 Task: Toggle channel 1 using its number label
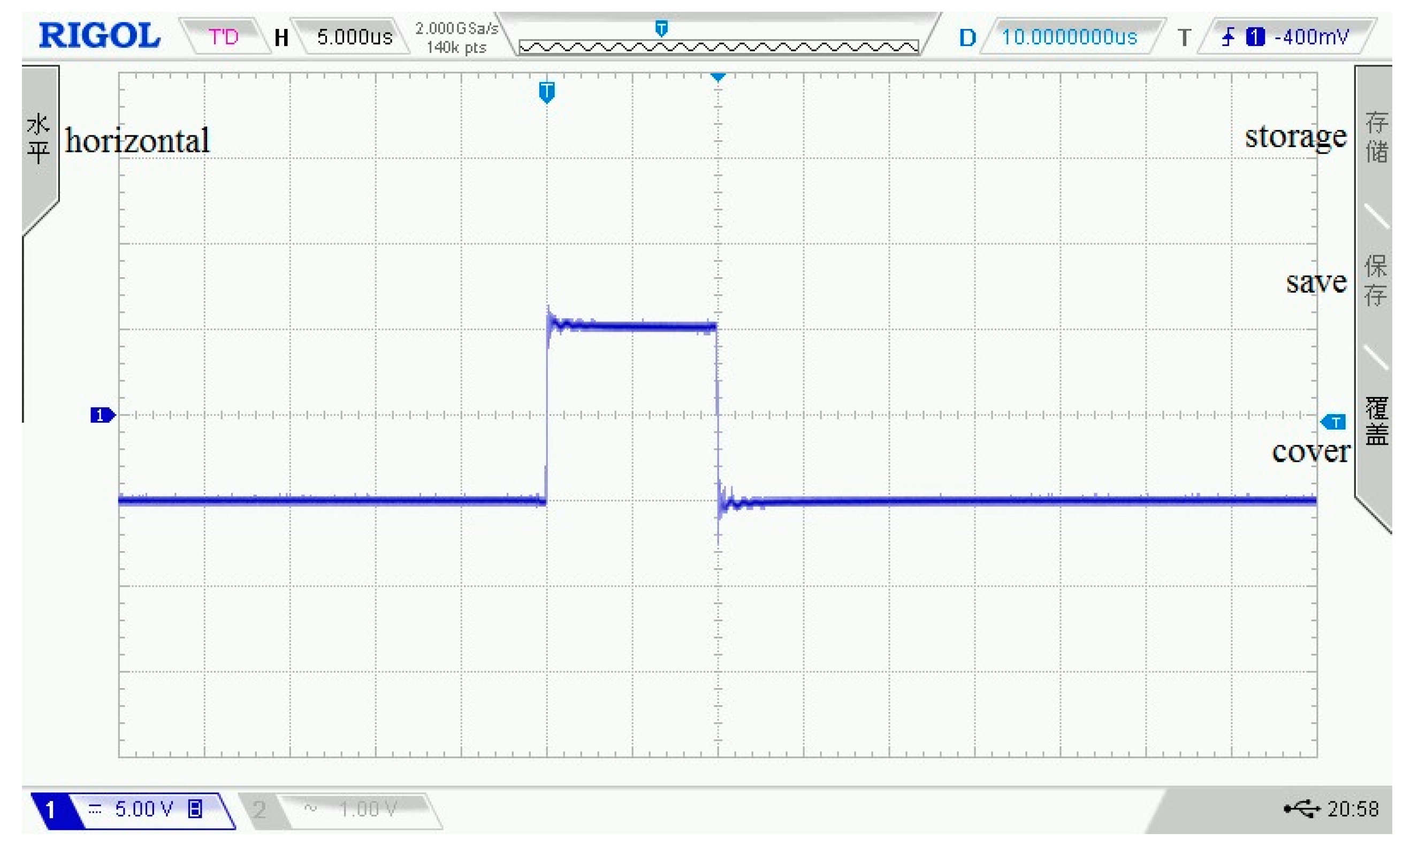point(50,809)
